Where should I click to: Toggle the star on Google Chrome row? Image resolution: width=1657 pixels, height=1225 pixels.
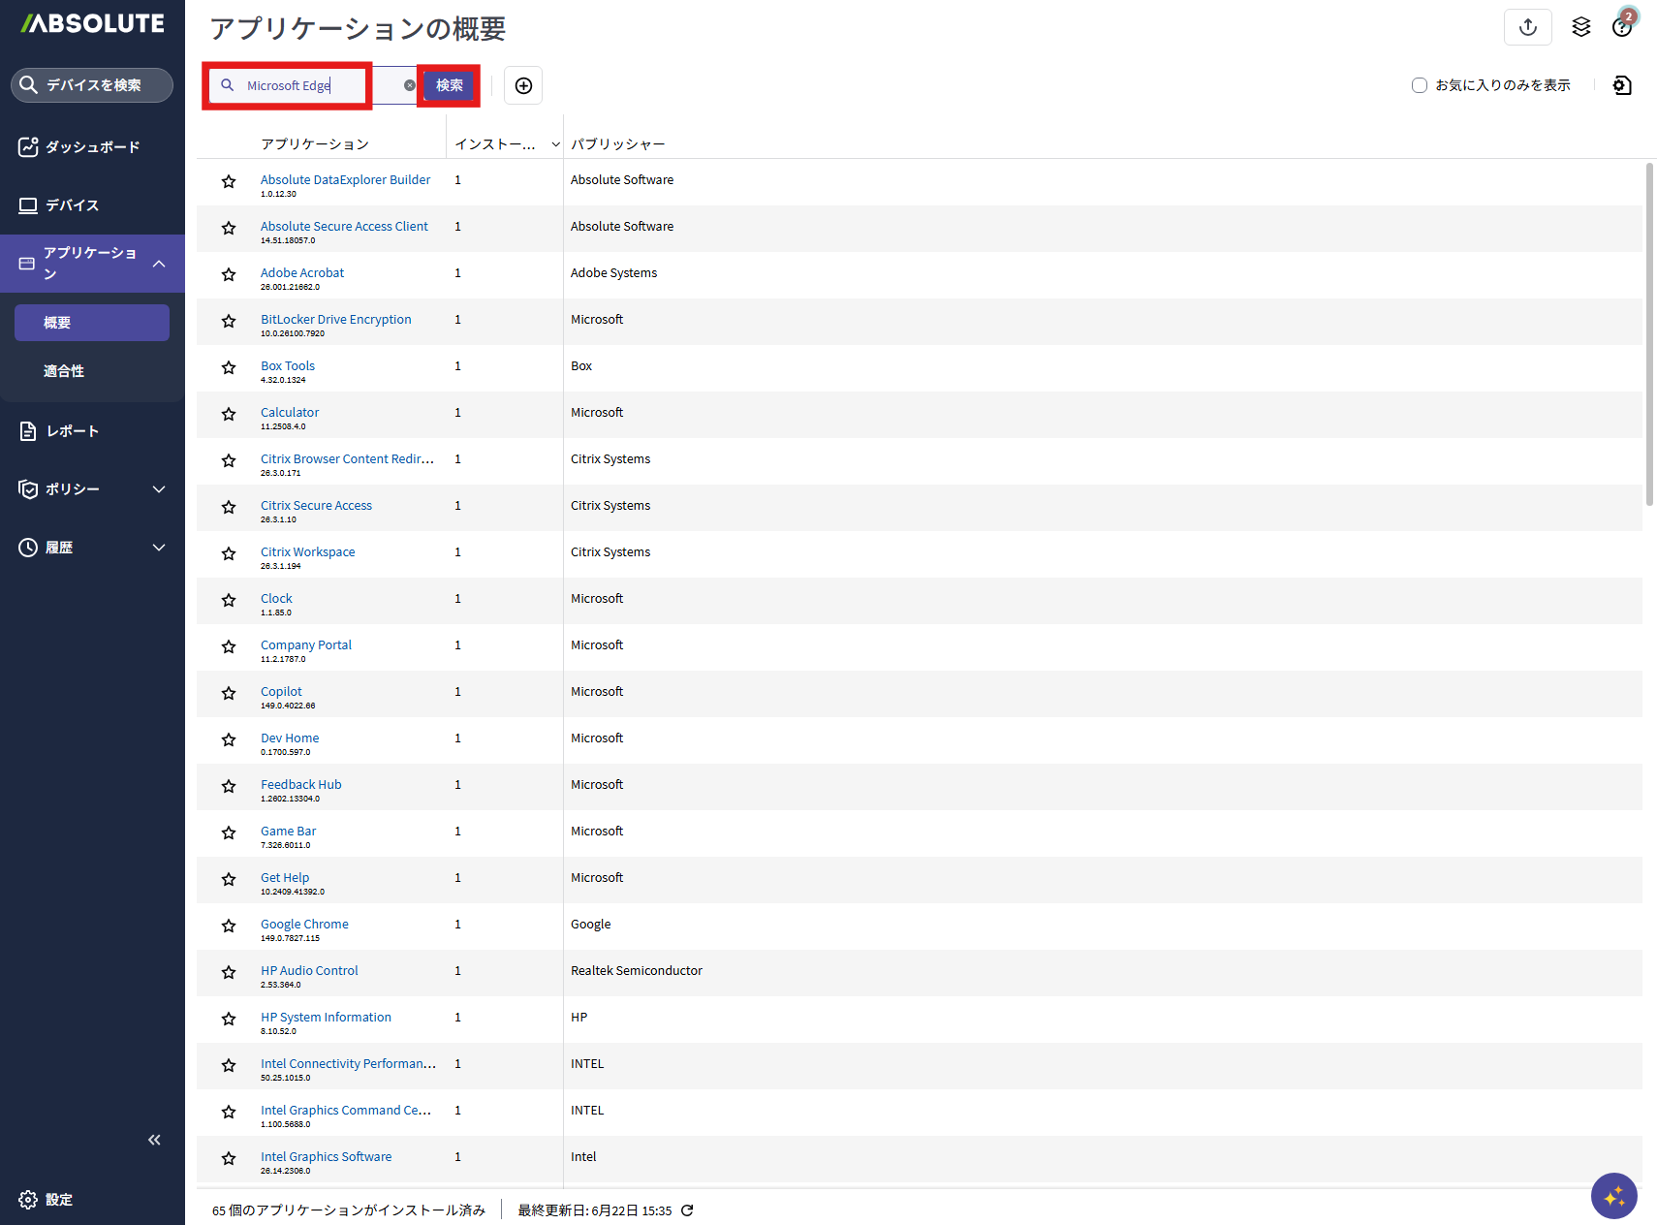click(229, 926)
